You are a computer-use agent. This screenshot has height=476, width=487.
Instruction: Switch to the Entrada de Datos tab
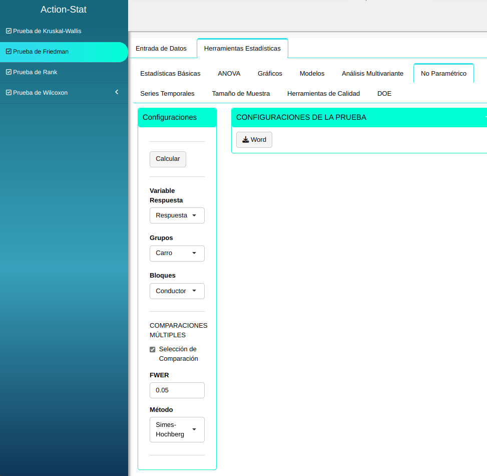pyautogui.click(x=161, y=49)
